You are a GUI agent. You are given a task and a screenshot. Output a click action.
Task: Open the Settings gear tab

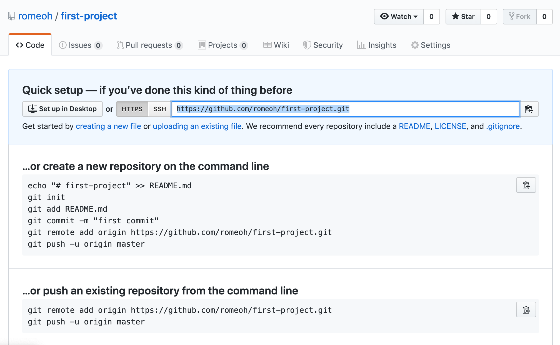[x=431, y=45]
